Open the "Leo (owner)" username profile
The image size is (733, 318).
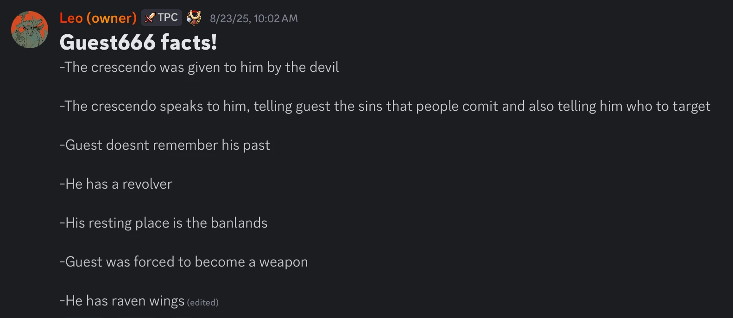(98, 18)
